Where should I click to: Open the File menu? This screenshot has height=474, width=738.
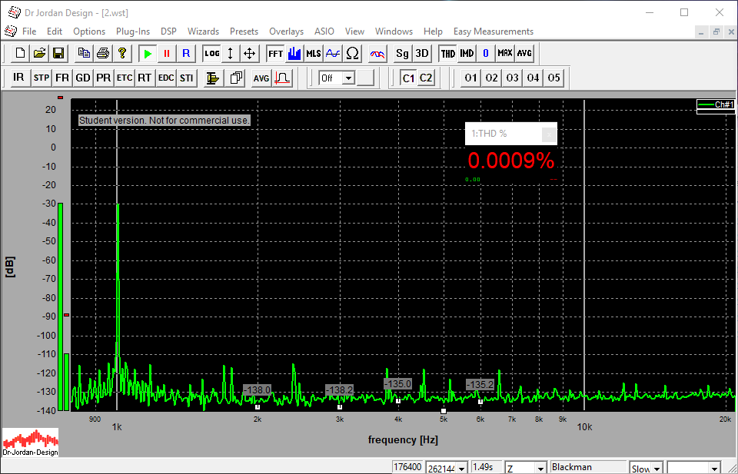[29, 31]
